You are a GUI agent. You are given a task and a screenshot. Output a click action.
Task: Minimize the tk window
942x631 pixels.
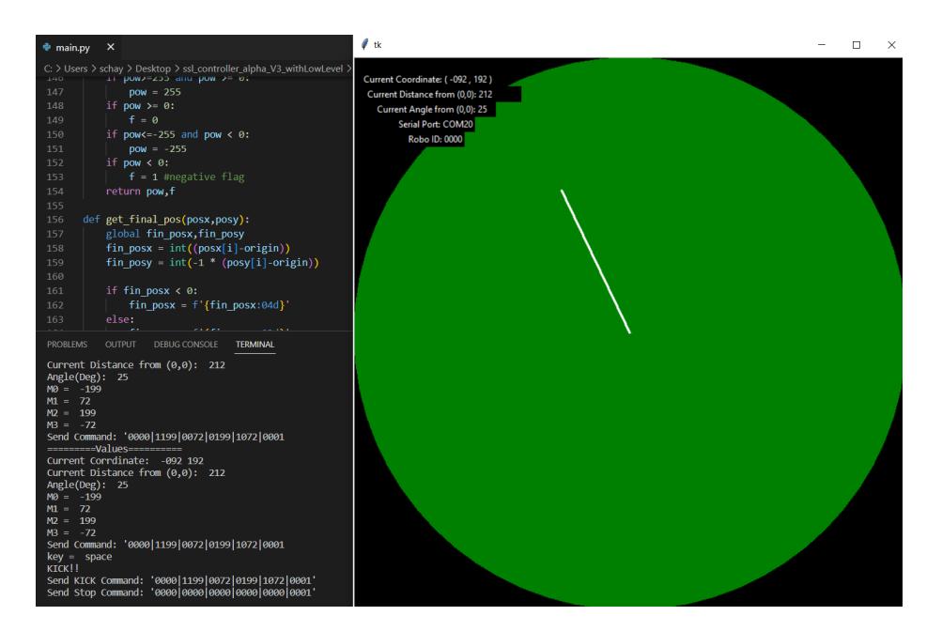[821, 44]
